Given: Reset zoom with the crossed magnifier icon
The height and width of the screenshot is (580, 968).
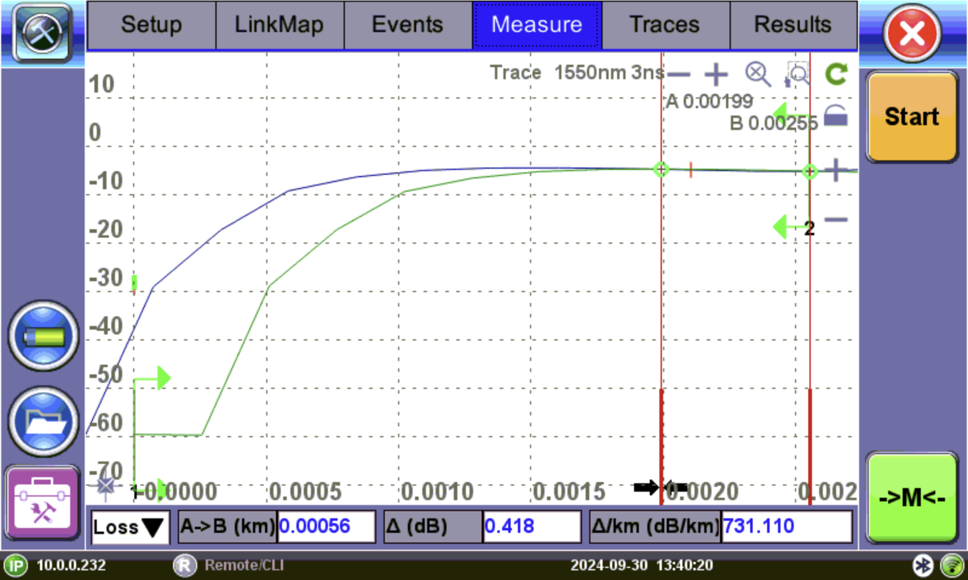Looking at the screenshot, I should (757, 74).
